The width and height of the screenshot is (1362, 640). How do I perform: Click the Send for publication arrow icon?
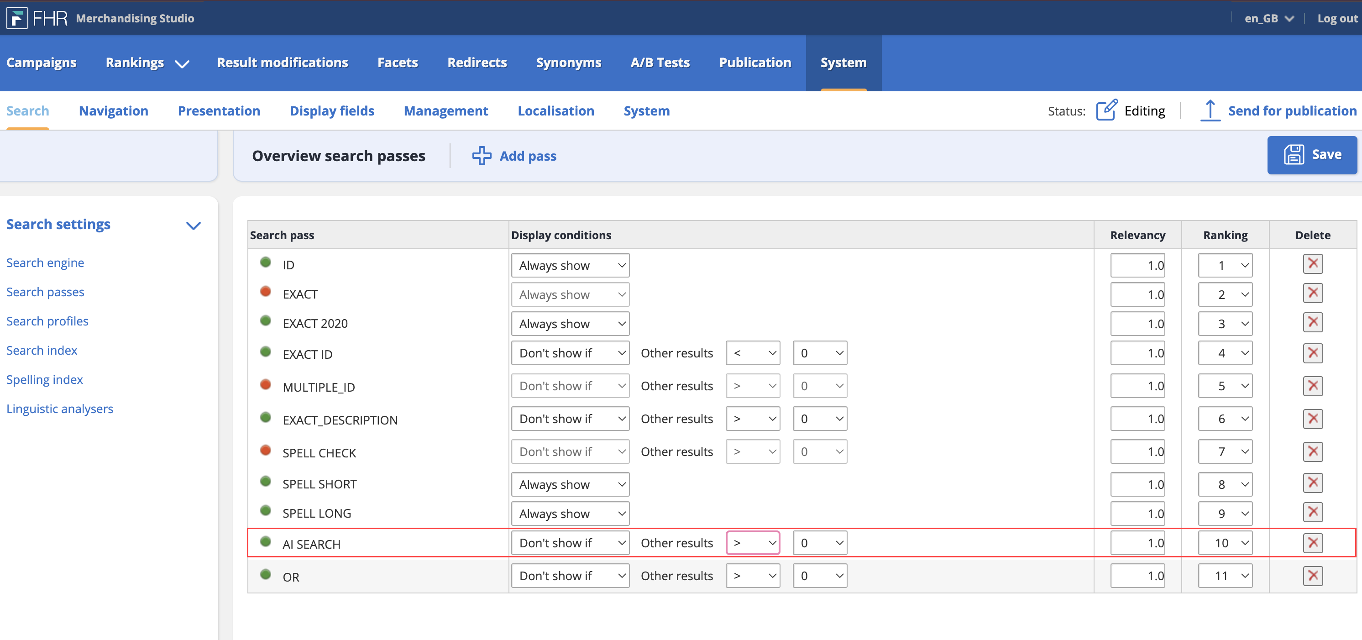tap(1210, 110)
